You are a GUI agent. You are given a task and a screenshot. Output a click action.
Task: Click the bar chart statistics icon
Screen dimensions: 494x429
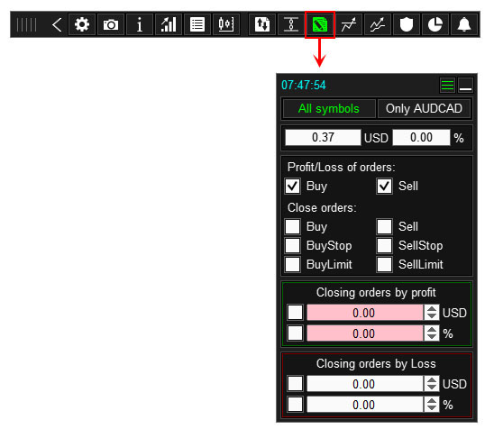[169, 24]
